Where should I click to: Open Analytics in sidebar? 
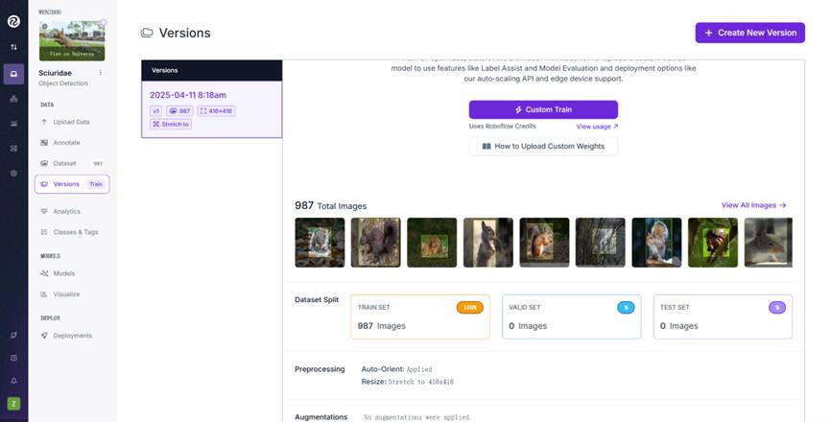[x=67, y=212]
